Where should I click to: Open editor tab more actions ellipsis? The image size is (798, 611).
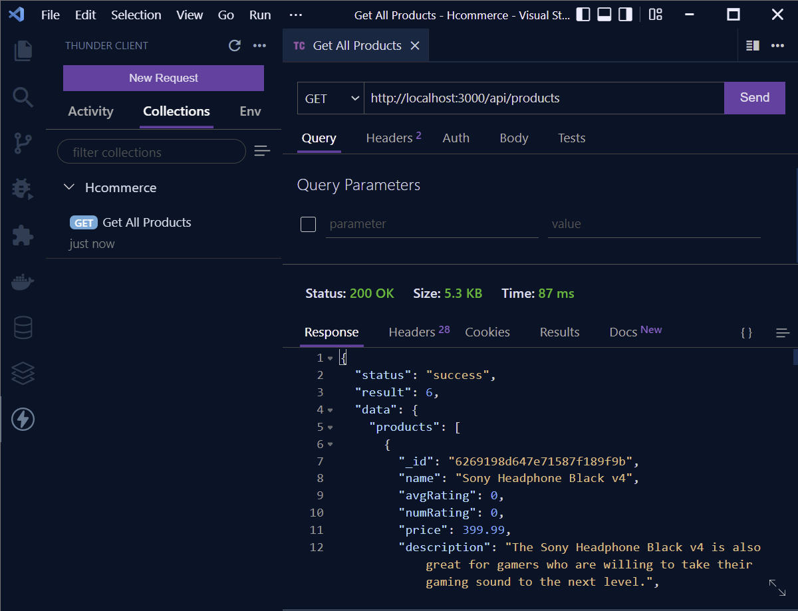(777, 45)
